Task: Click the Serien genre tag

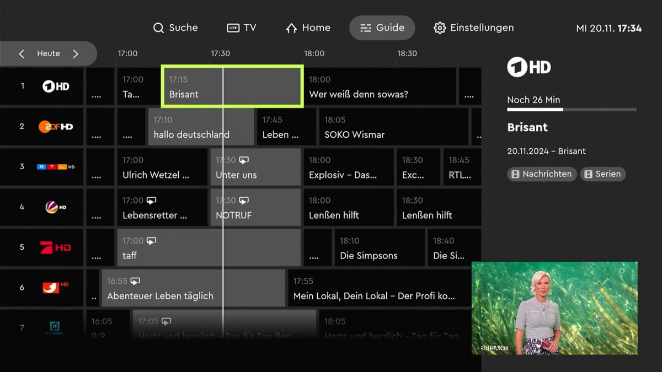Action: tap(602, 174)
